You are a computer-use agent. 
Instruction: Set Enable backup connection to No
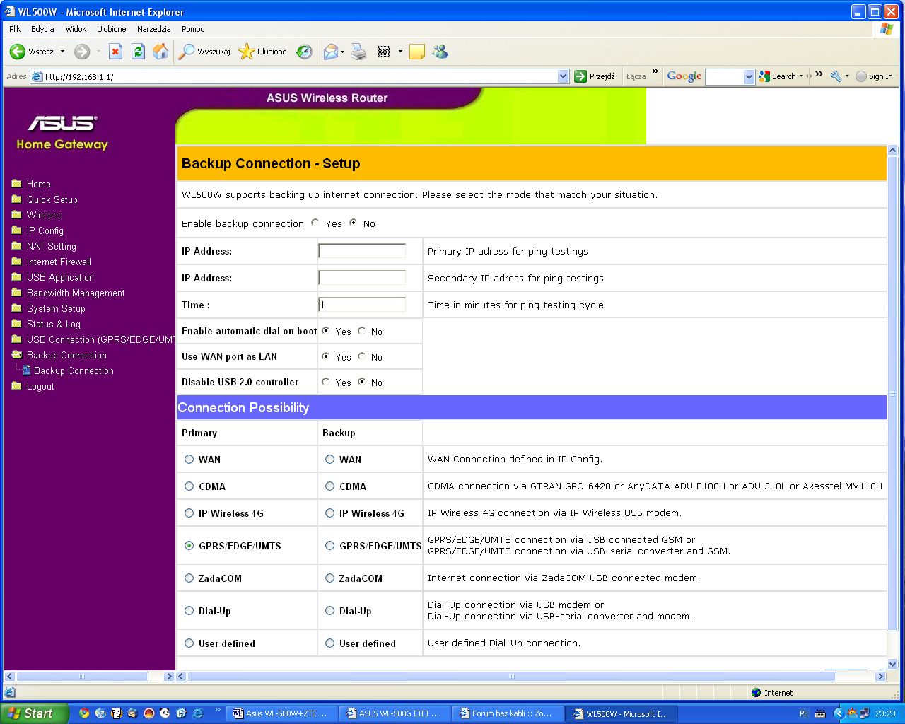[353, 223]
